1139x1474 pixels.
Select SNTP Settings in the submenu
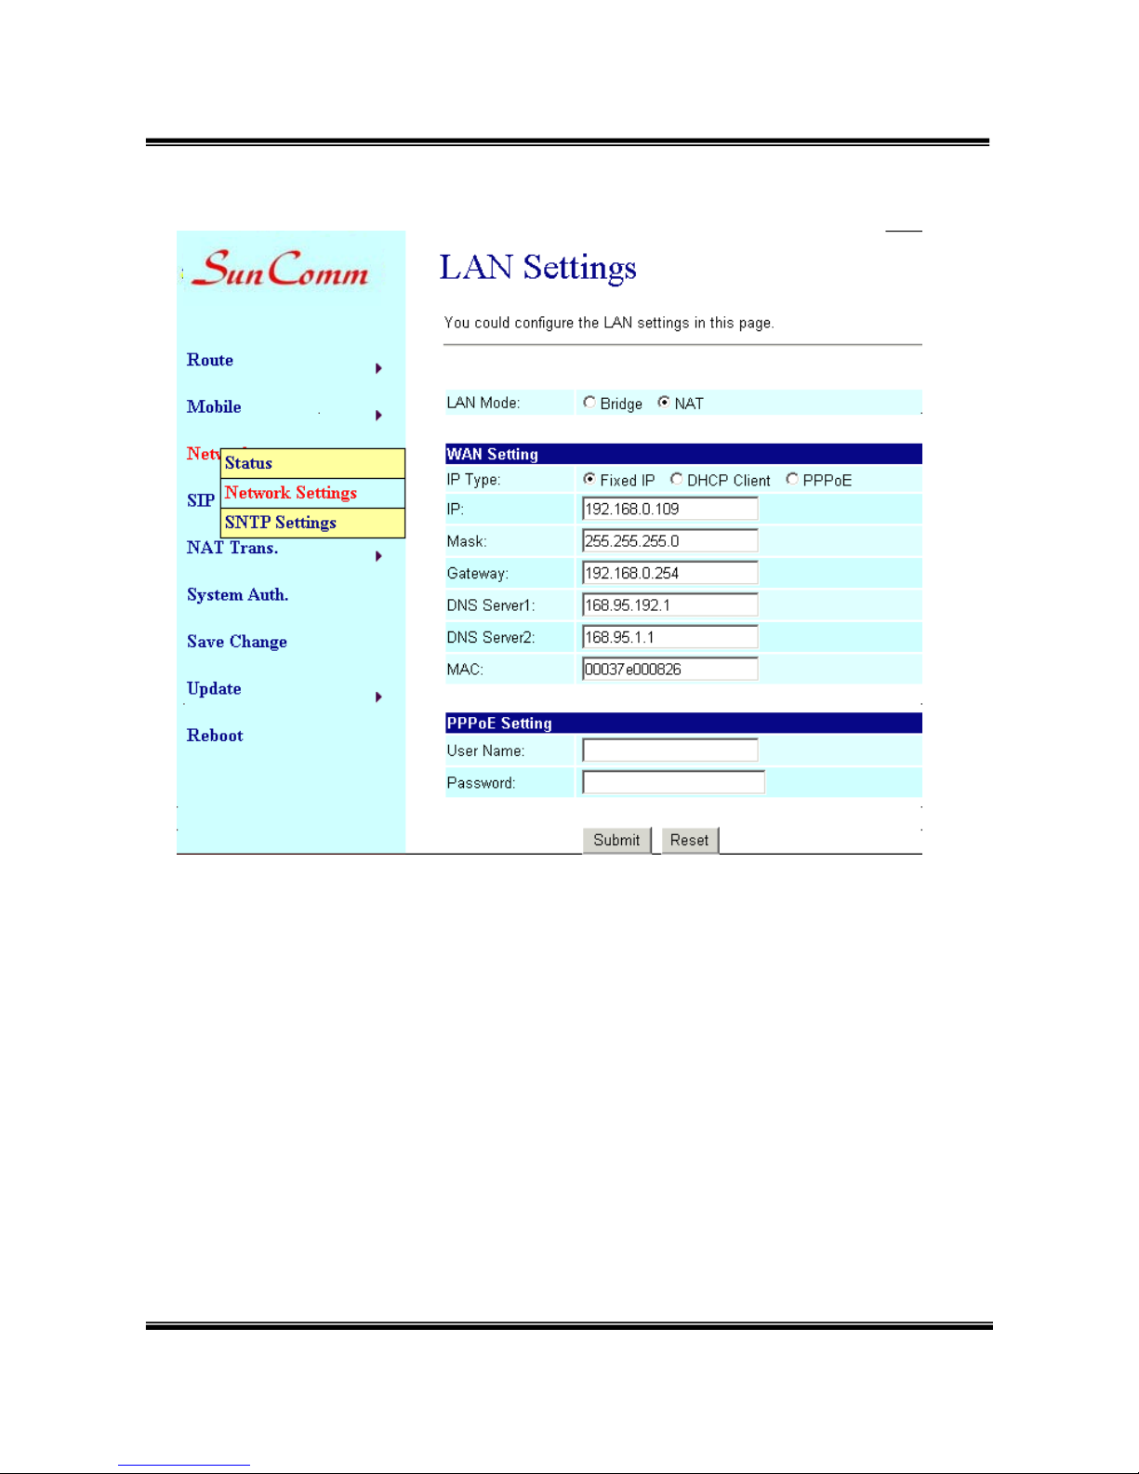312,523
